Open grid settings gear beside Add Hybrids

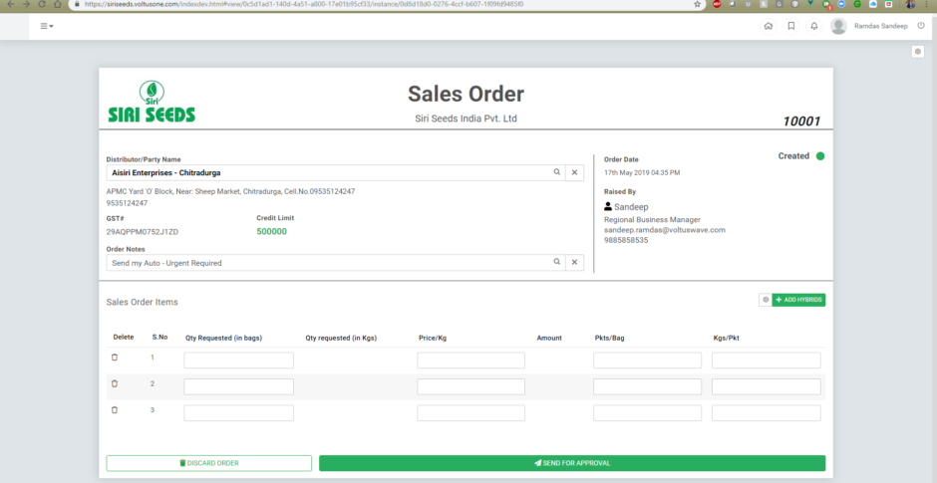point(765,300)
